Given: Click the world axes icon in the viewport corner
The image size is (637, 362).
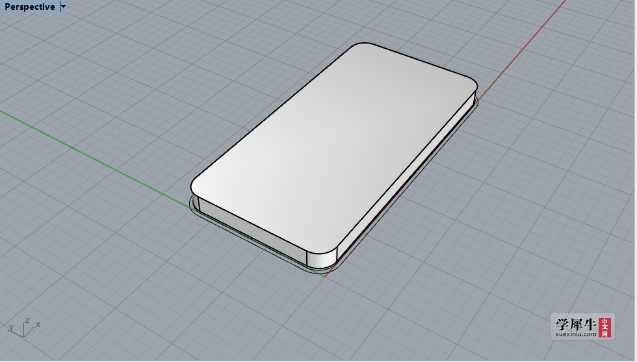Looking at the screenshot, I should click(24, 328).
